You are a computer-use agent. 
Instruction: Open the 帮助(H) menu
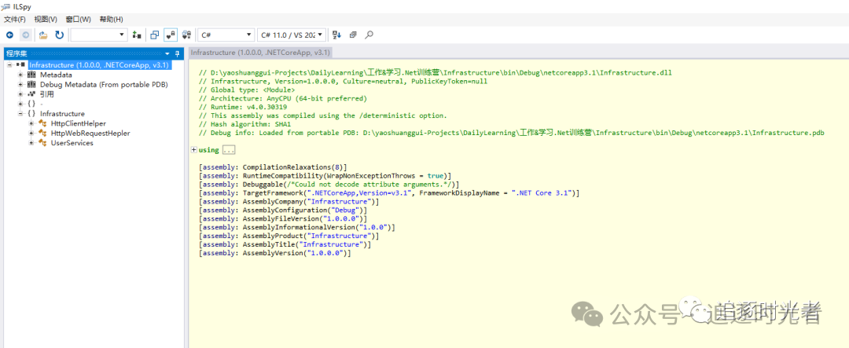(x=112, y=19)
